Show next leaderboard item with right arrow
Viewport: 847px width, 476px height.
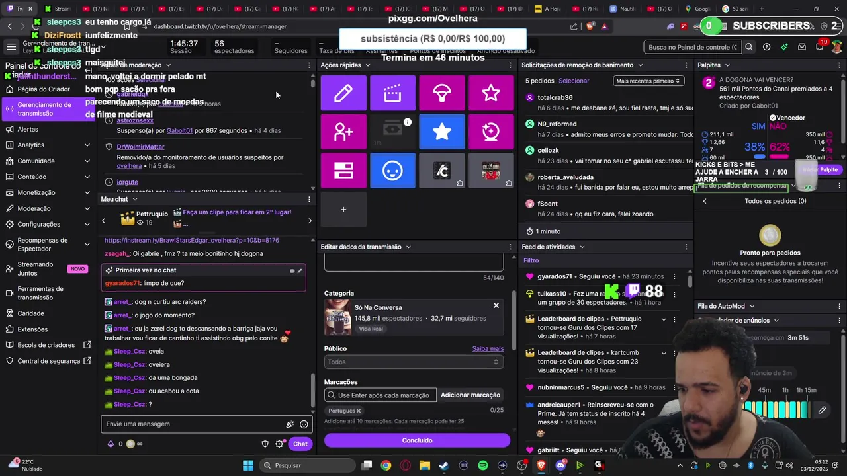pyautogui.click(x=310, y=221)
